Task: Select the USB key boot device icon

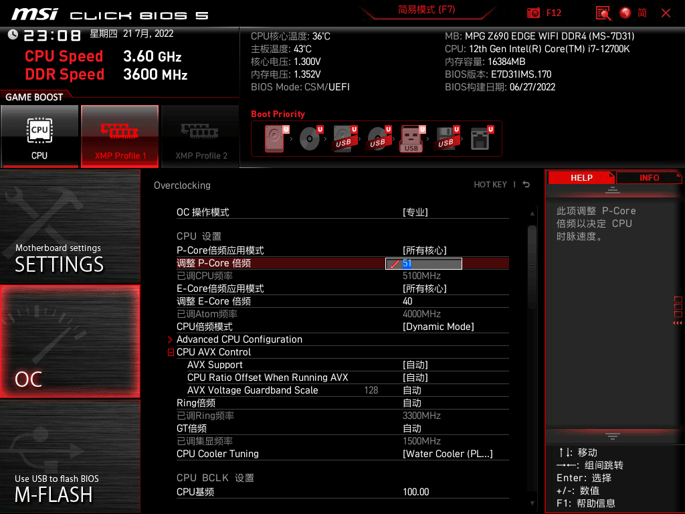Action: pos(413,139)
